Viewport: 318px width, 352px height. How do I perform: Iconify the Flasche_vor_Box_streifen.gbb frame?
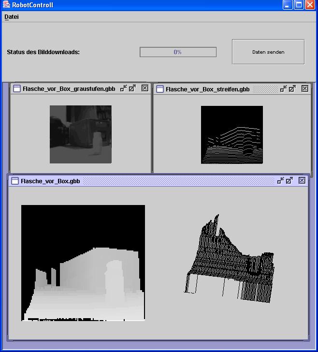[284, 88]
